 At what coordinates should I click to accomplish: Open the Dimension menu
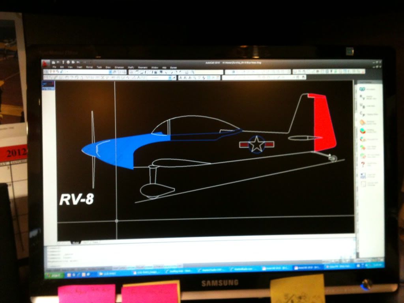(x=119, y=67)
